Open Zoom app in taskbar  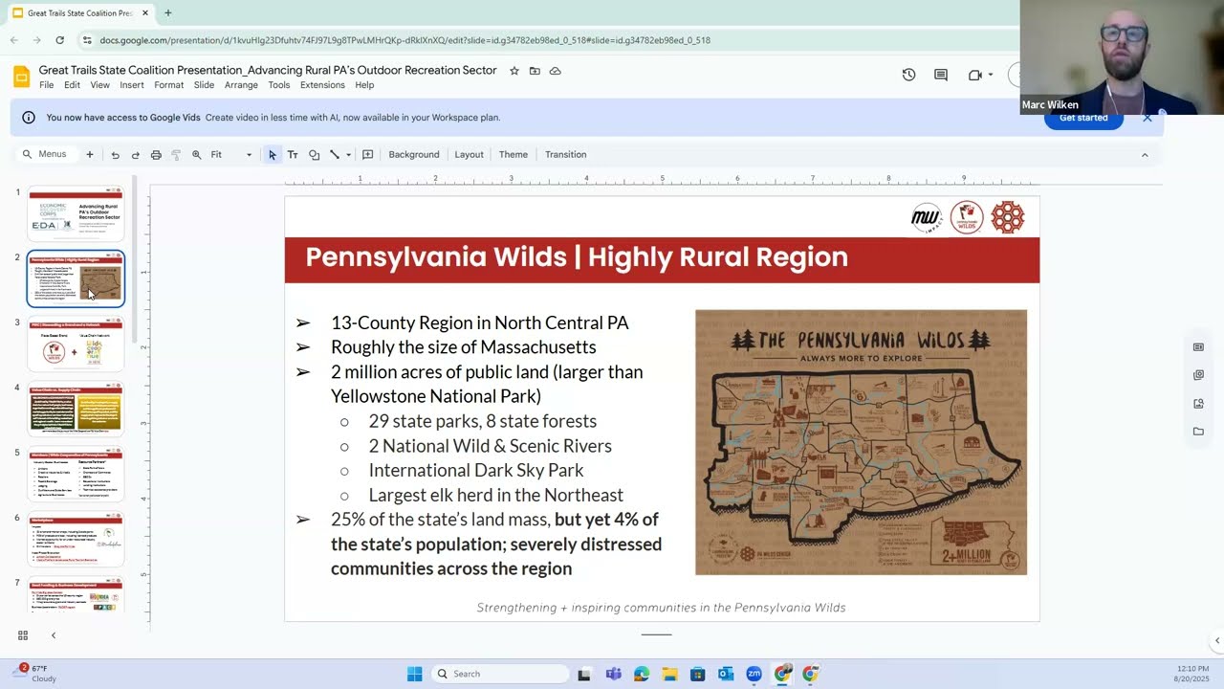coord(754,674)
